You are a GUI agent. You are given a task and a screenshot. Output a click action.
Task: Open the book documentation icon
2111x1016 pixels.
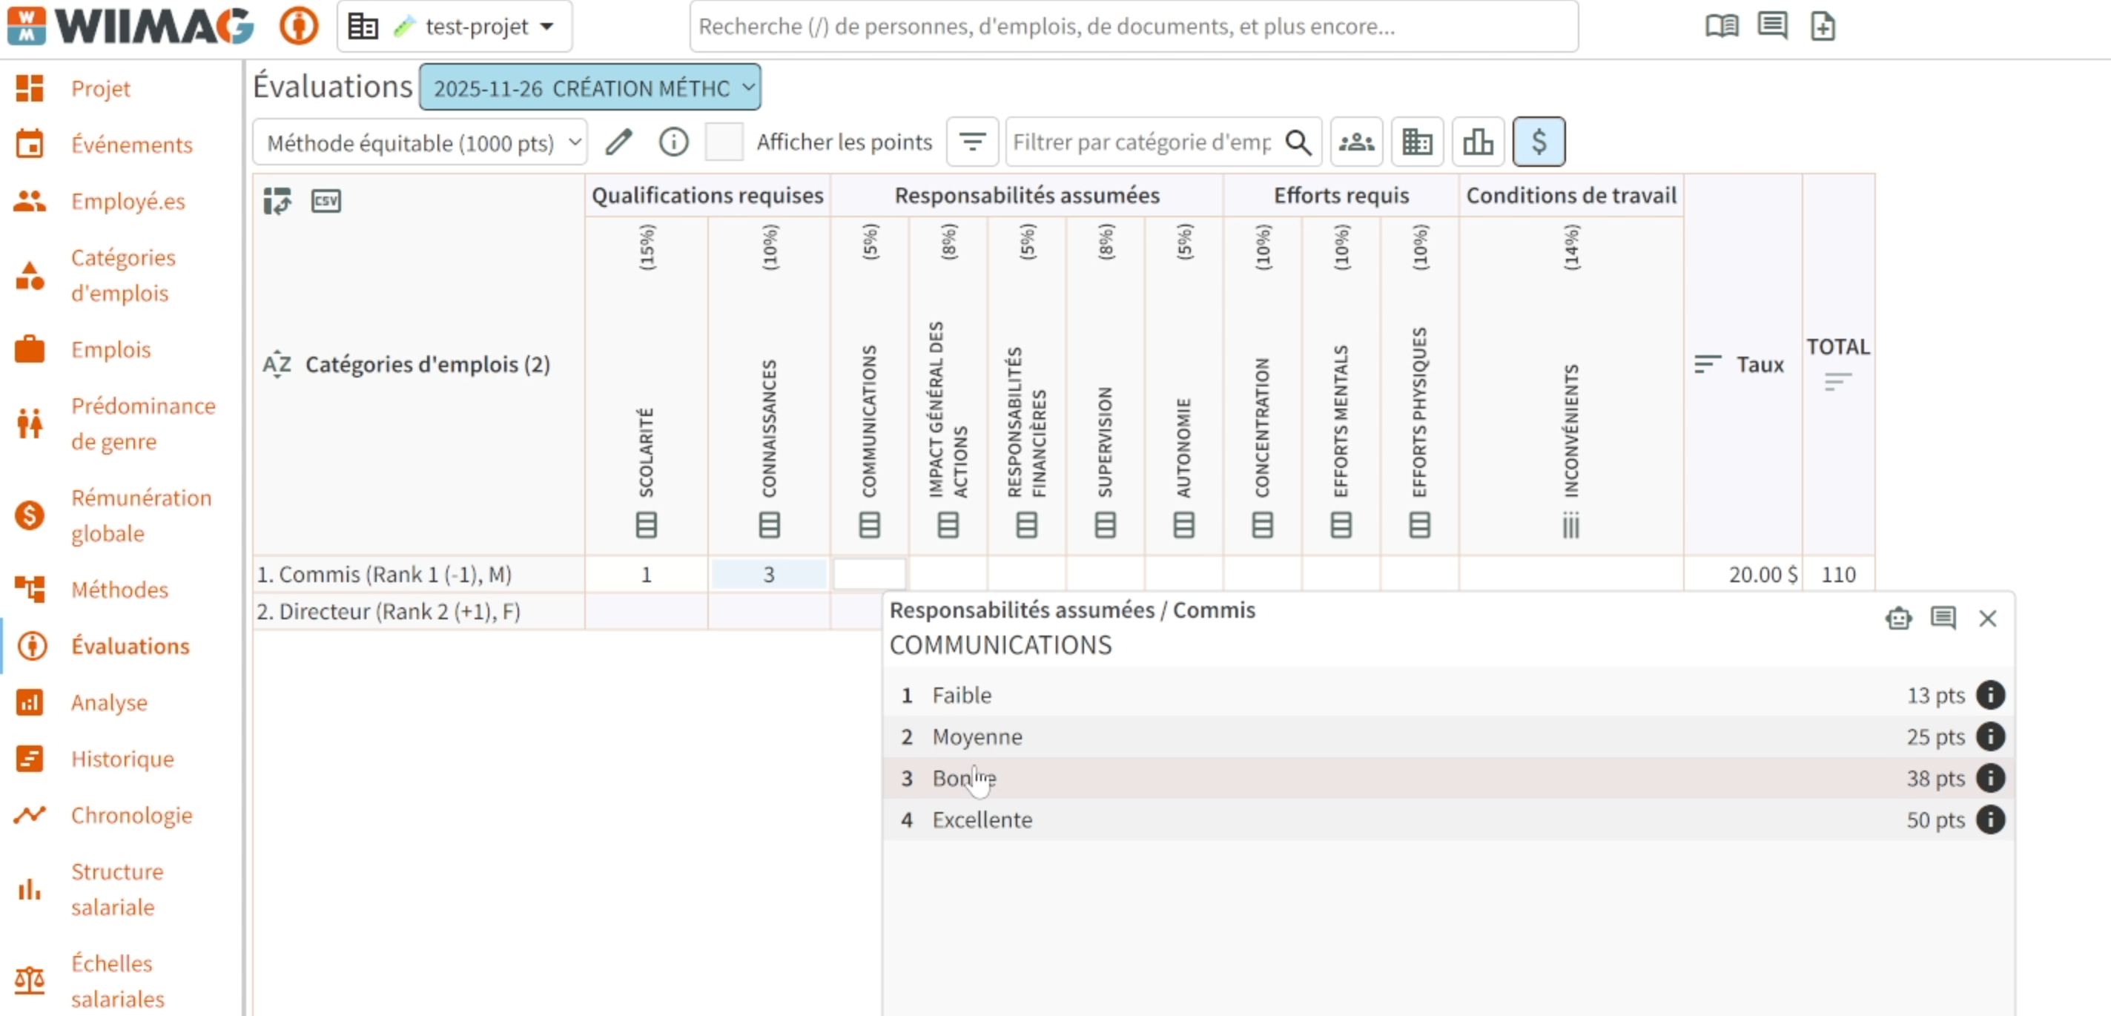1721,26
